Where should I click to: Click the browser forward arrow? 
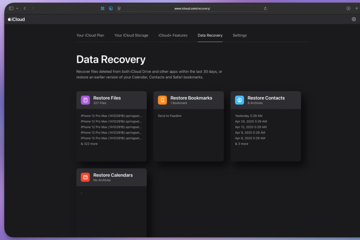pos(32,9)
